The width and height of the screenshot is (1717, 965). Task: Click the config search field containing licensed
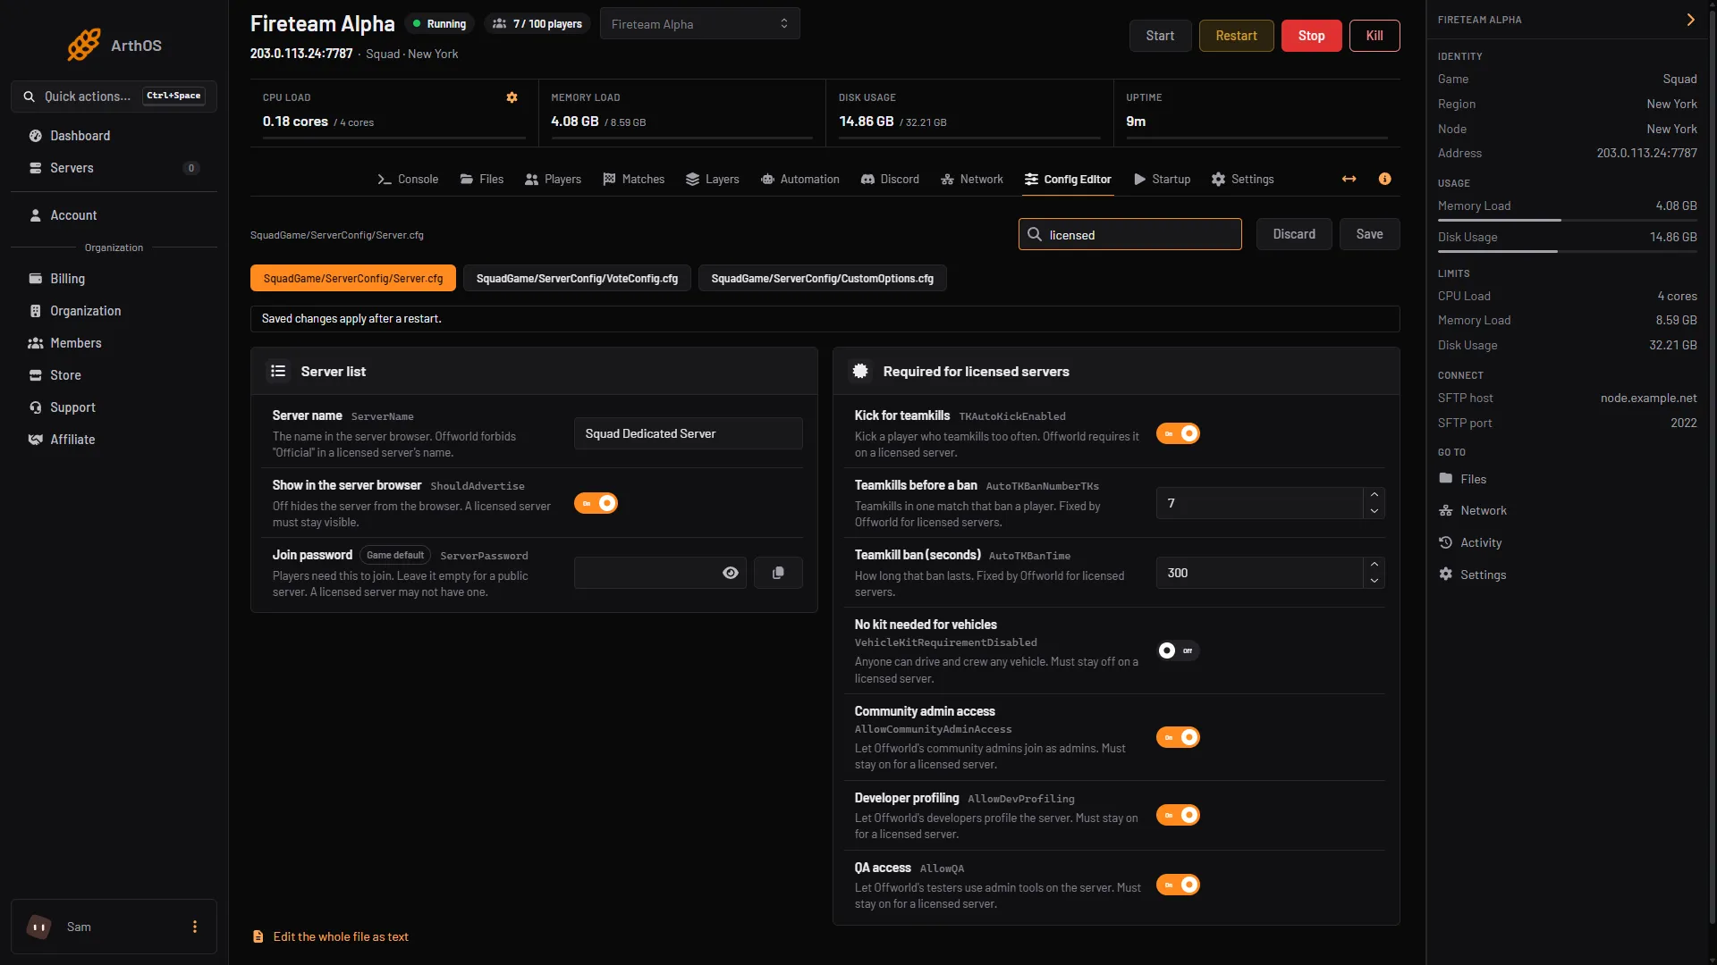tap(1129, 234)
